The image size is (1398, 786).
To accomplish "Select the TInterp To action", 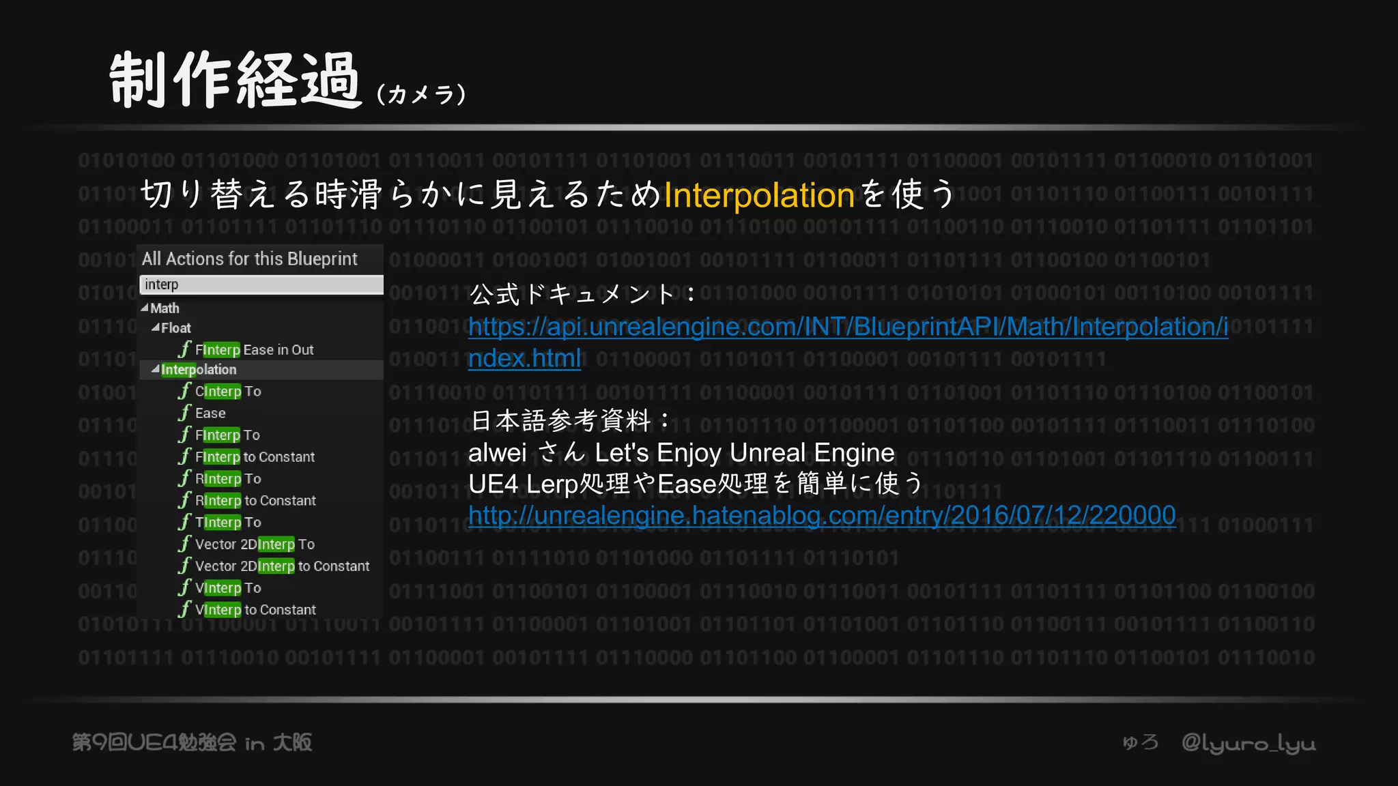I will point(228,523).
